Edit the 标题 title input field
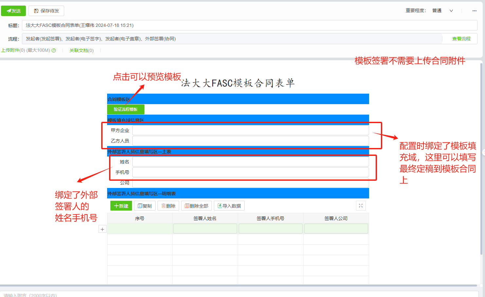This screenshot has height=297, width=485. pyautogui.click(x=250, y=25)
